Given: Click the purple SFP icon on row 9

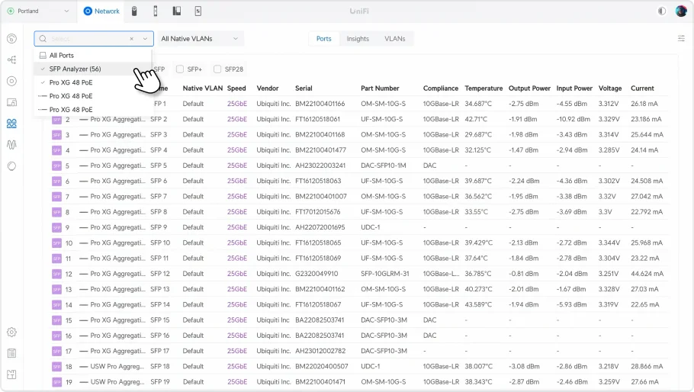Looking at the screenshot, I should 56,227.
